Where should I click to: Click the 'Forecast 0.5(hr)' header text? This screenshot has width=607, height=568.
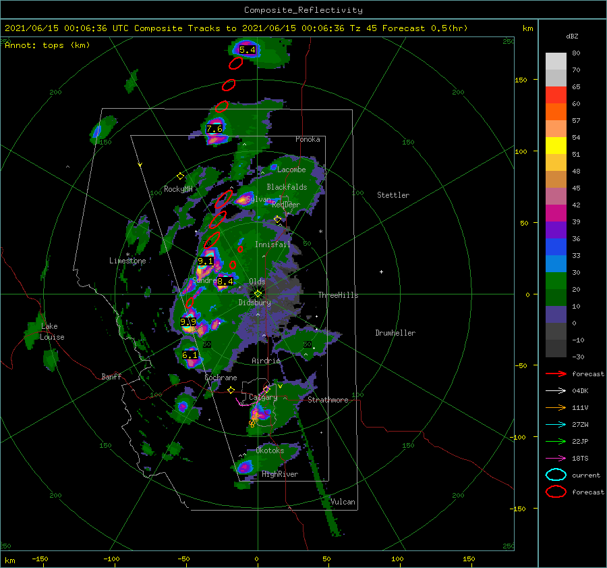[x=425, y=28]
